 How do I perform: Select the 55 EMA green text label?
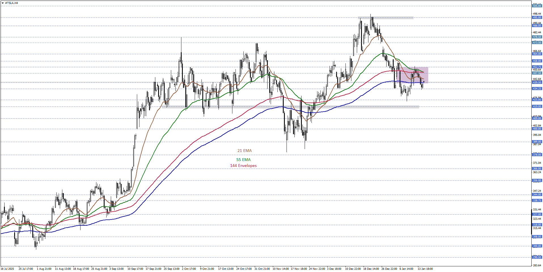243,160
